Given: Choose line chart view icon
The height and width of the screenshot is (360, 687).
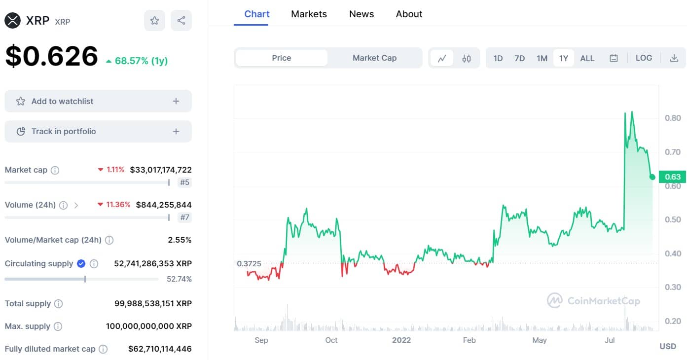Looking at the screenshot, I should tap(442, 58).
